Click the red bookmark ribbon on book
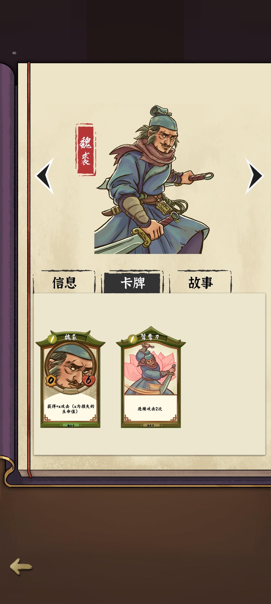Screen dimensions: 271x604 tap(29, 269)
